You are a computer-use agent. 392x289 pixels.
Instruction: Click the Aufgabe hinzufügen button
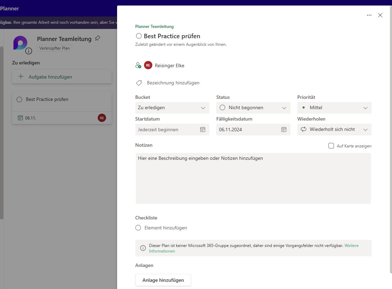[x=62, y=77]
